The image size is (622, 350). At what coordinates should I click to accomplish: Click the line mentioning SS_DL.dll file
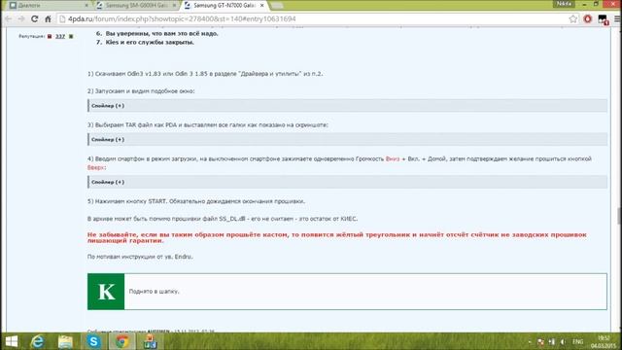[x=223, y=219]
